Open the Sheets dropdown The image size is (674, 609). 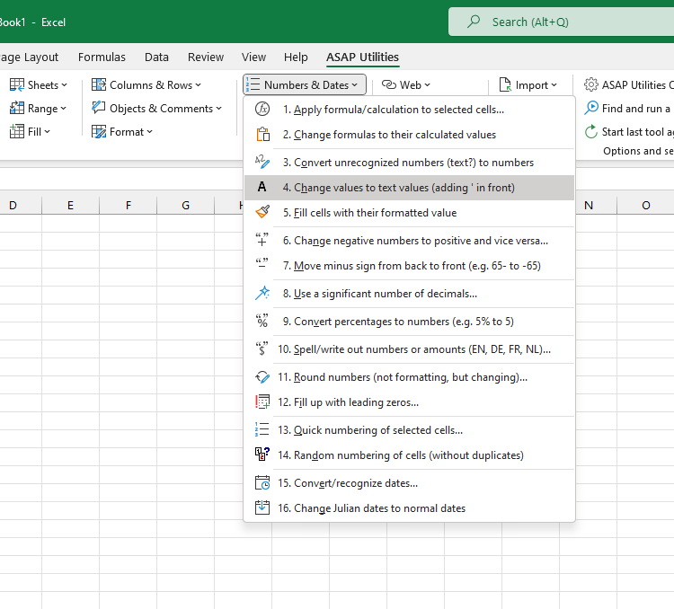pos(39,84)
